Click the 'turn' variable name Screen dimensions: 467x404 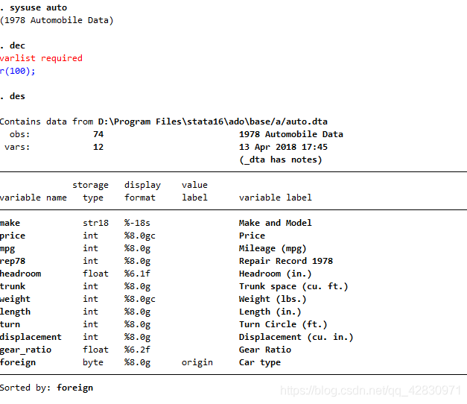tap(10, 324)
